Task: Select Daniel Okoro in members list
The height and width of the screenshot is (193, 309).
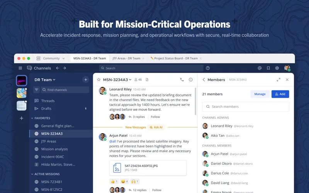Action: point(246,163)
